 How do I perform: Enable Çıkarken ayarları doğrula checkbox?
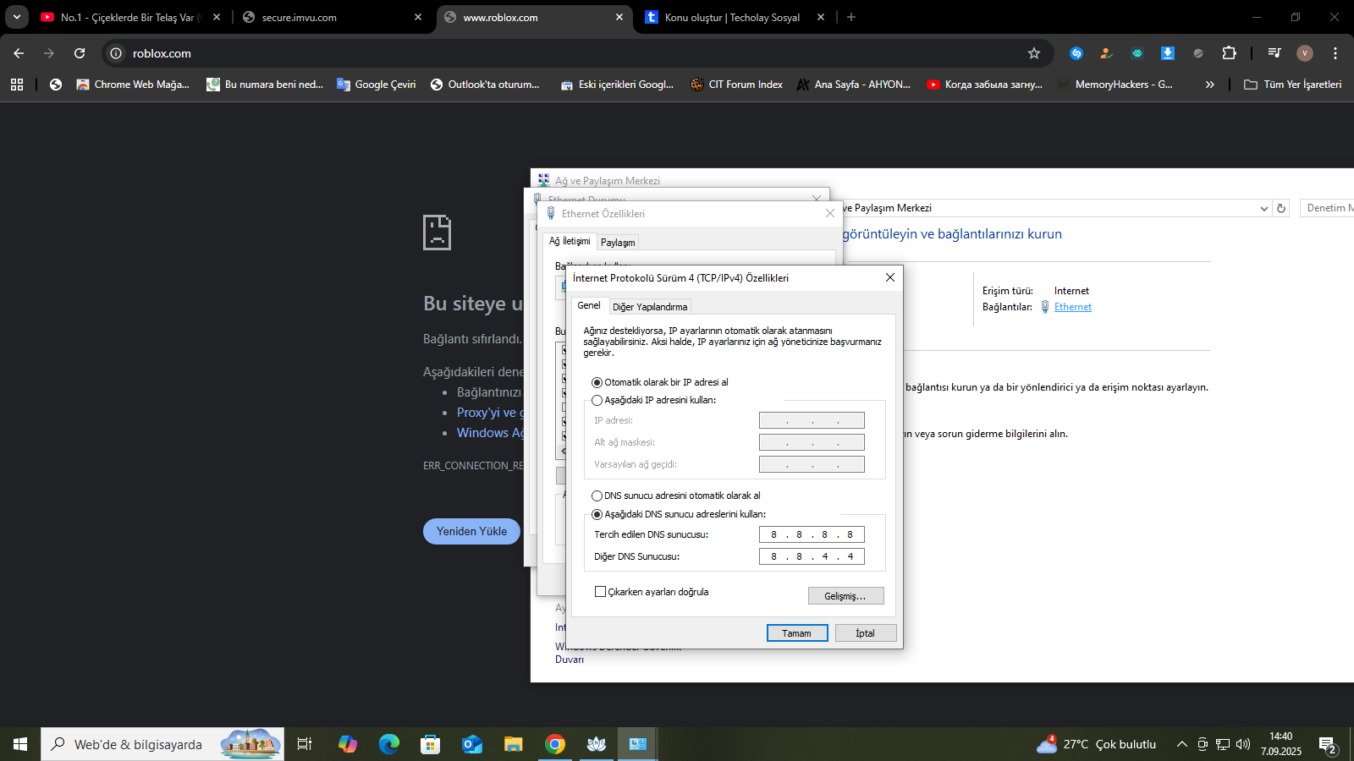652,592
